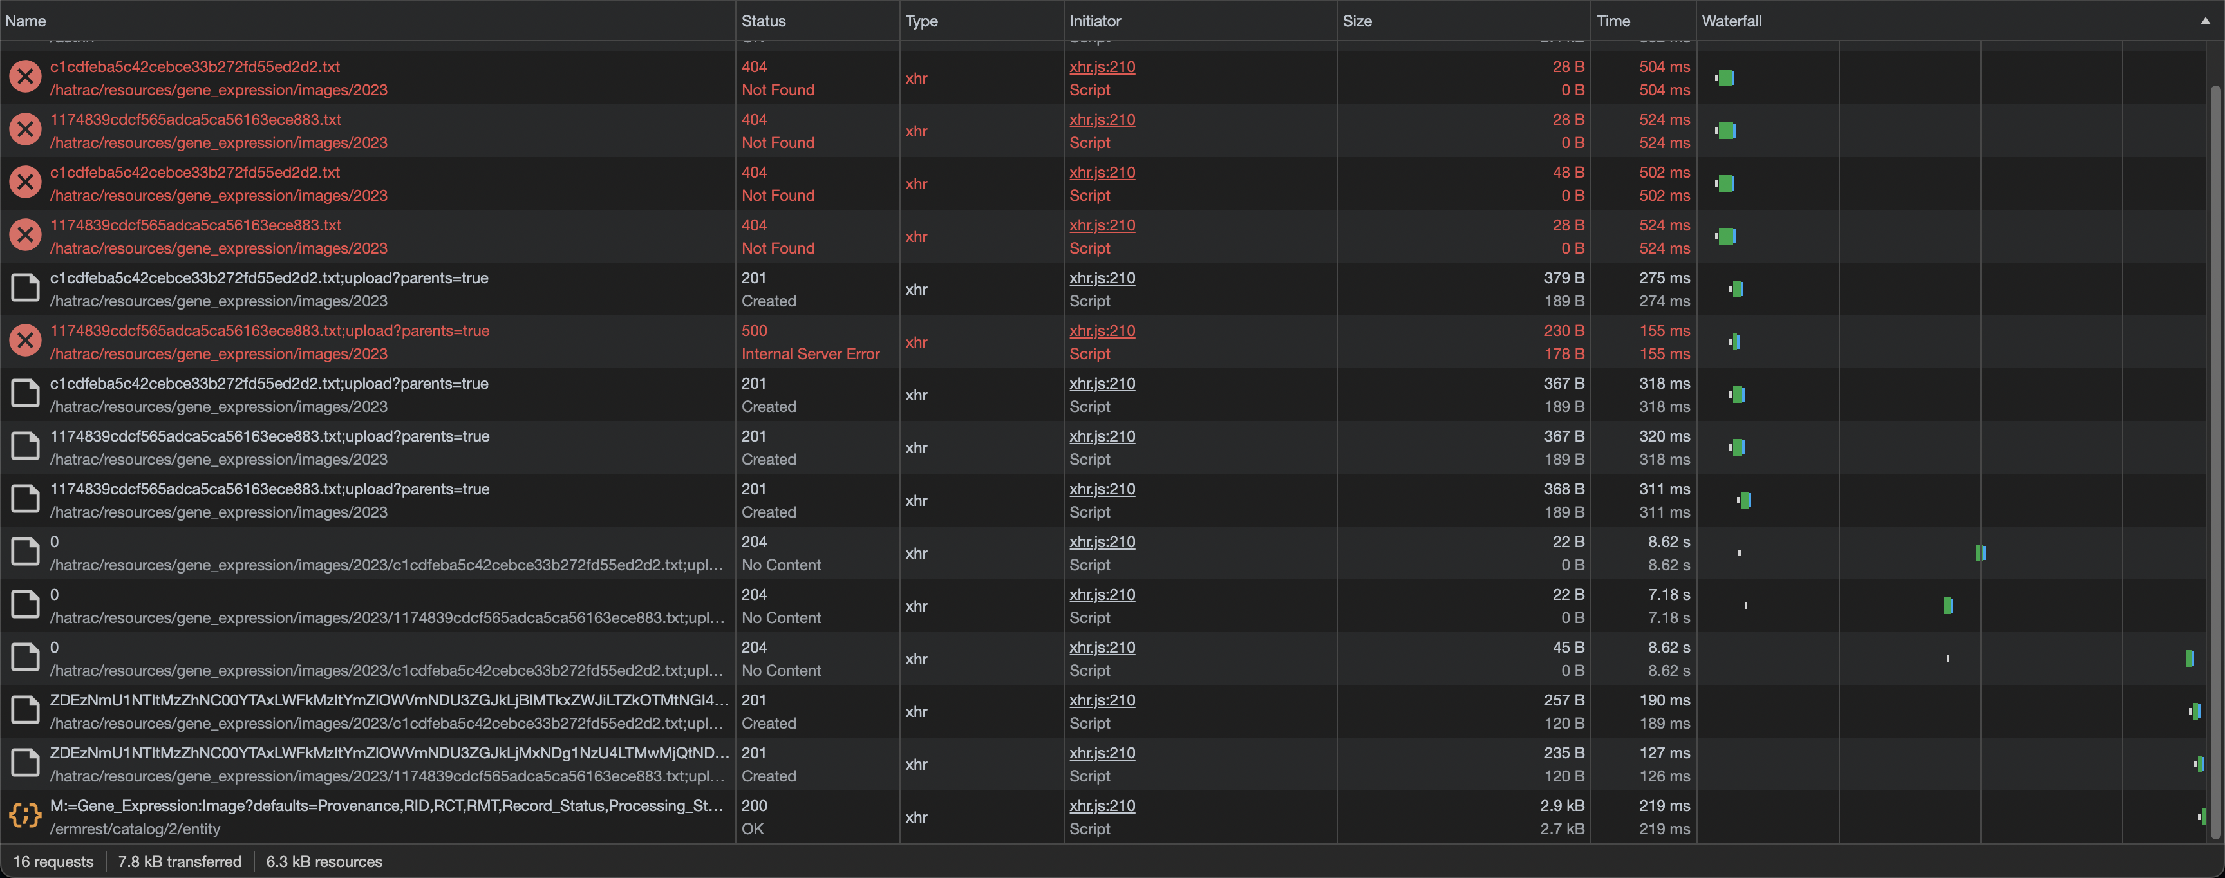Click the red error icon for c1cdfeba5c42cebce33b272fd55ed2d2.txt

[24, 76]
